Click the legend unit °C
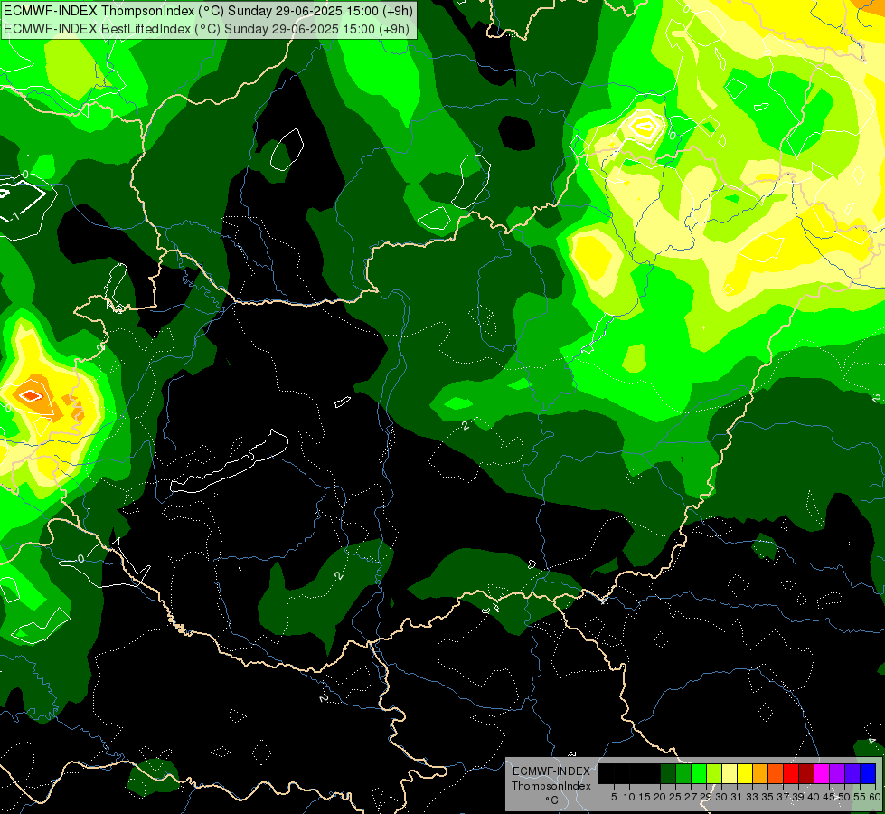 (552, 800)
